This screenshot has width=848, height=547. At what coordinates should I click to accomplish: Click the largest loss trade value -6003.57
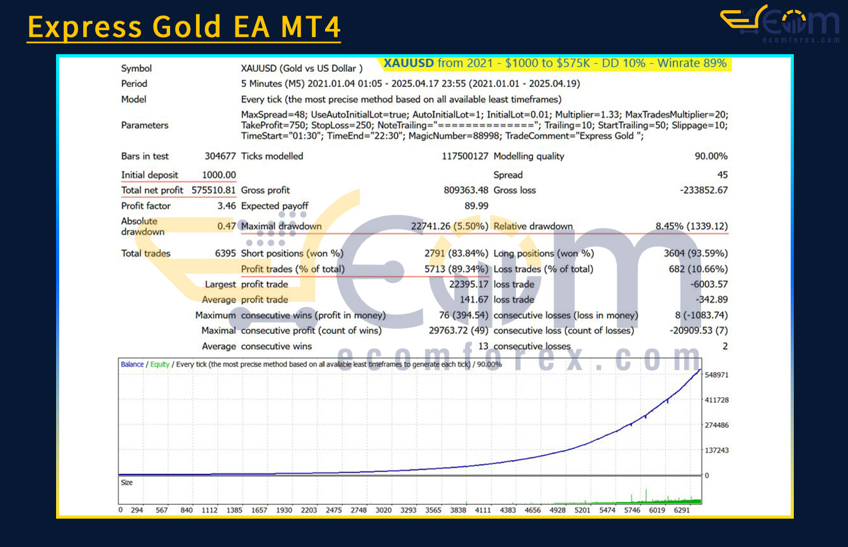tap(710, 285)
